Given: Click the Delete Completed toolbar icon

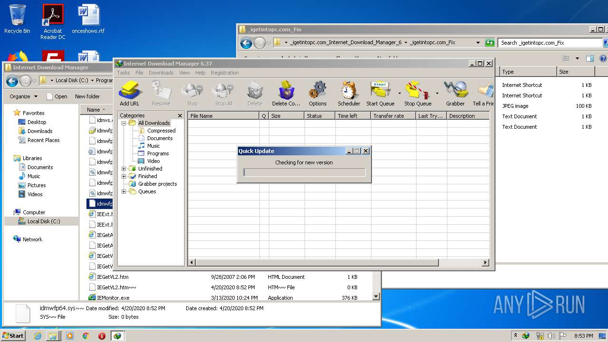Looking at the screenshot, I should [x=286, y=93].
